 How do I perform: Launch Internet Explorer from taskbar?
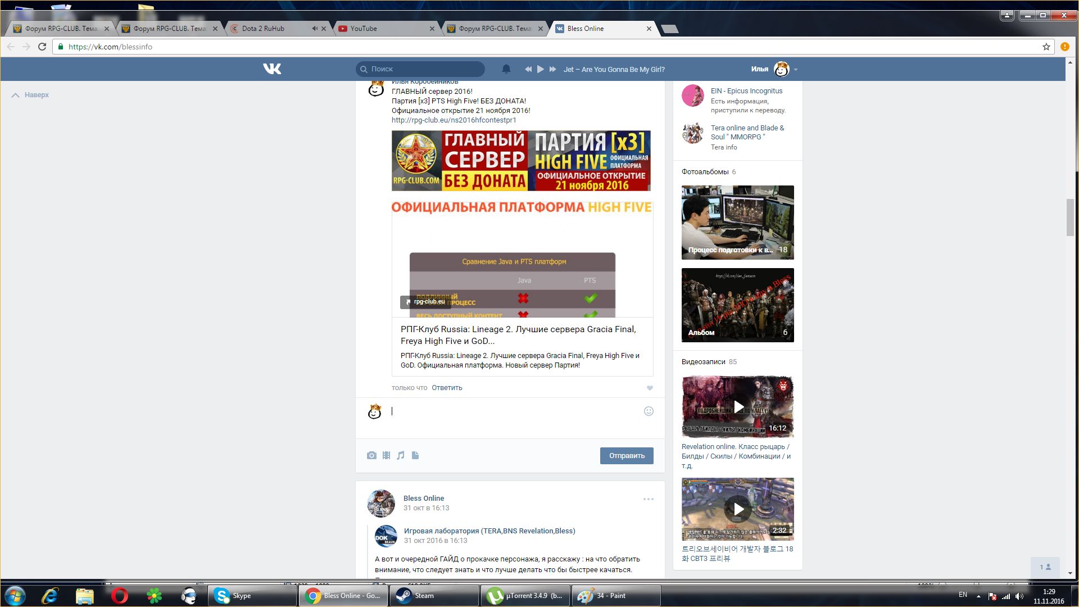[x=50, y=596]
